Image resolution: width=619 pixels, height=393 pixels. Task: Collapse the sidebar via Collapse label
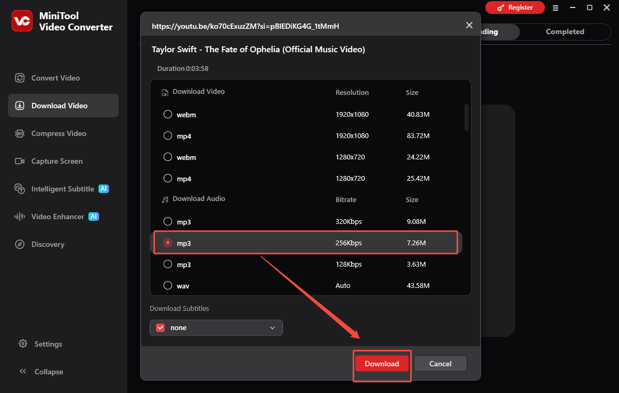48,372
